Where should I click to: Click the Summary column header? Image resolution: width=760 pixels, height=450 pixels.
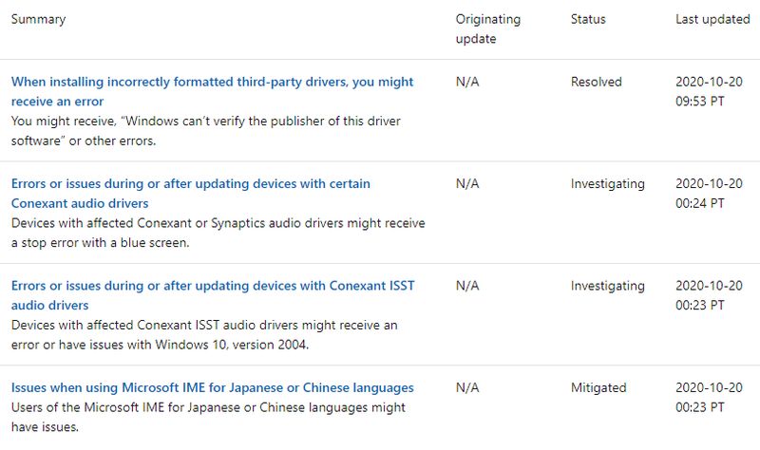pos(38,19)
